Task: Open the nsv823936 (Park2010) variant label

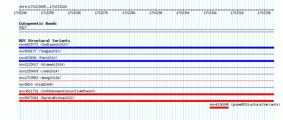Action: point(38,58)
